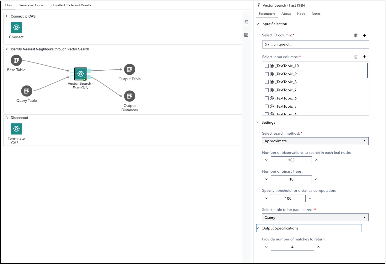386x264 pixels.
Task: Click the number of matches input field
Action: coord(292,247)
